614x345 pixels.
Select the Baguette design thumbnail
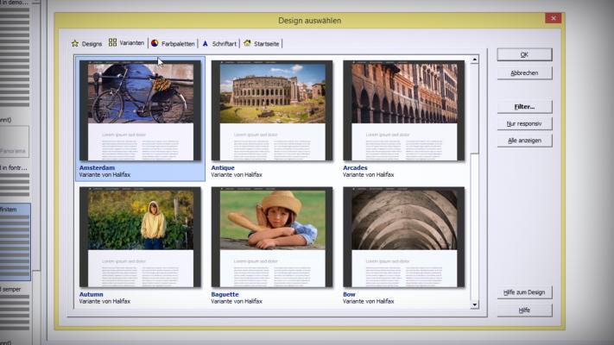click(272, 237)
